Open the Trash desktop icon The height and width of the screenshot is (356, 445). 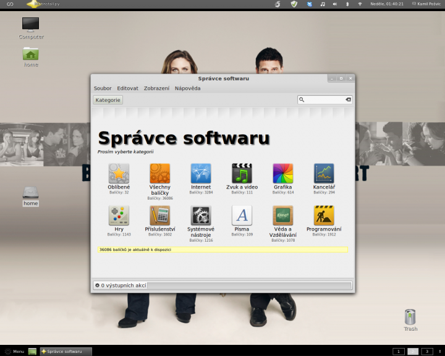click(410, 317)
